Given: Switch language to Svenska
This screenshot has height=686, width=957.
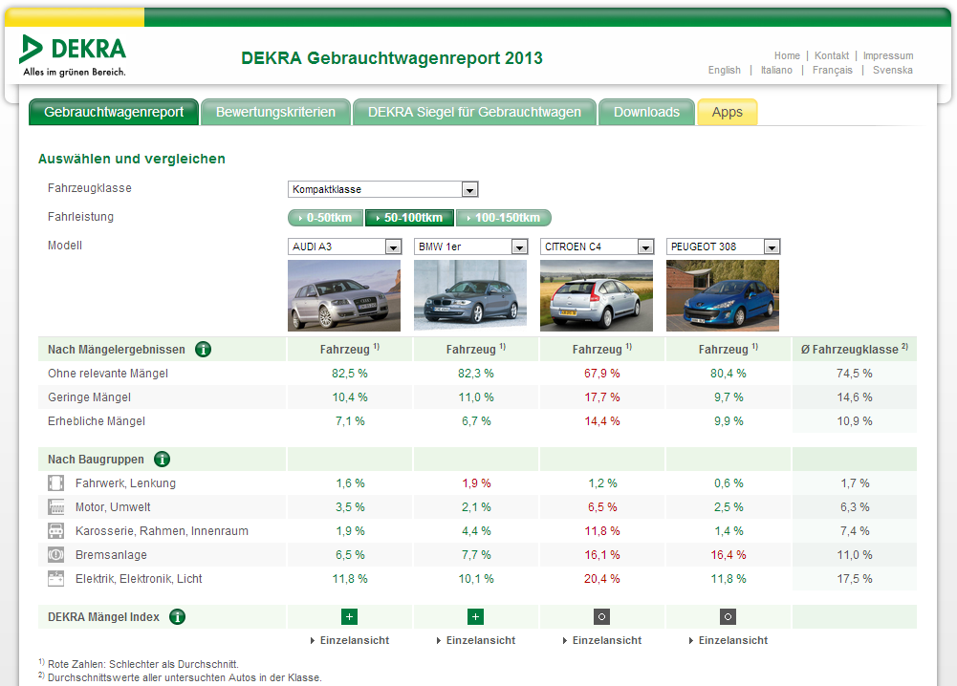Looking at the screenshot, I should click(892, 70).
